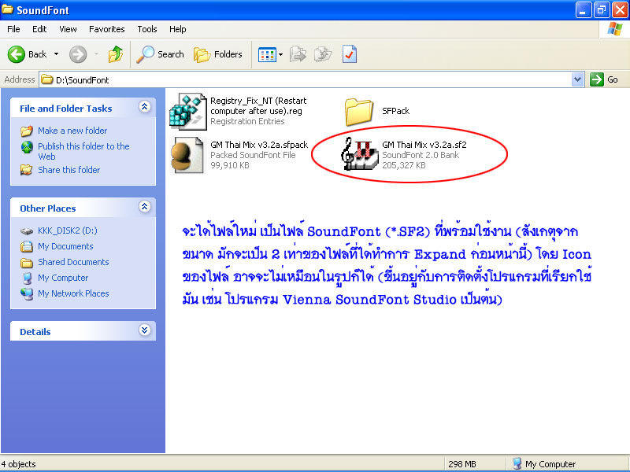Select the SFPack folder icon
The image size is (630, 472).
click(x=358, y=112)
